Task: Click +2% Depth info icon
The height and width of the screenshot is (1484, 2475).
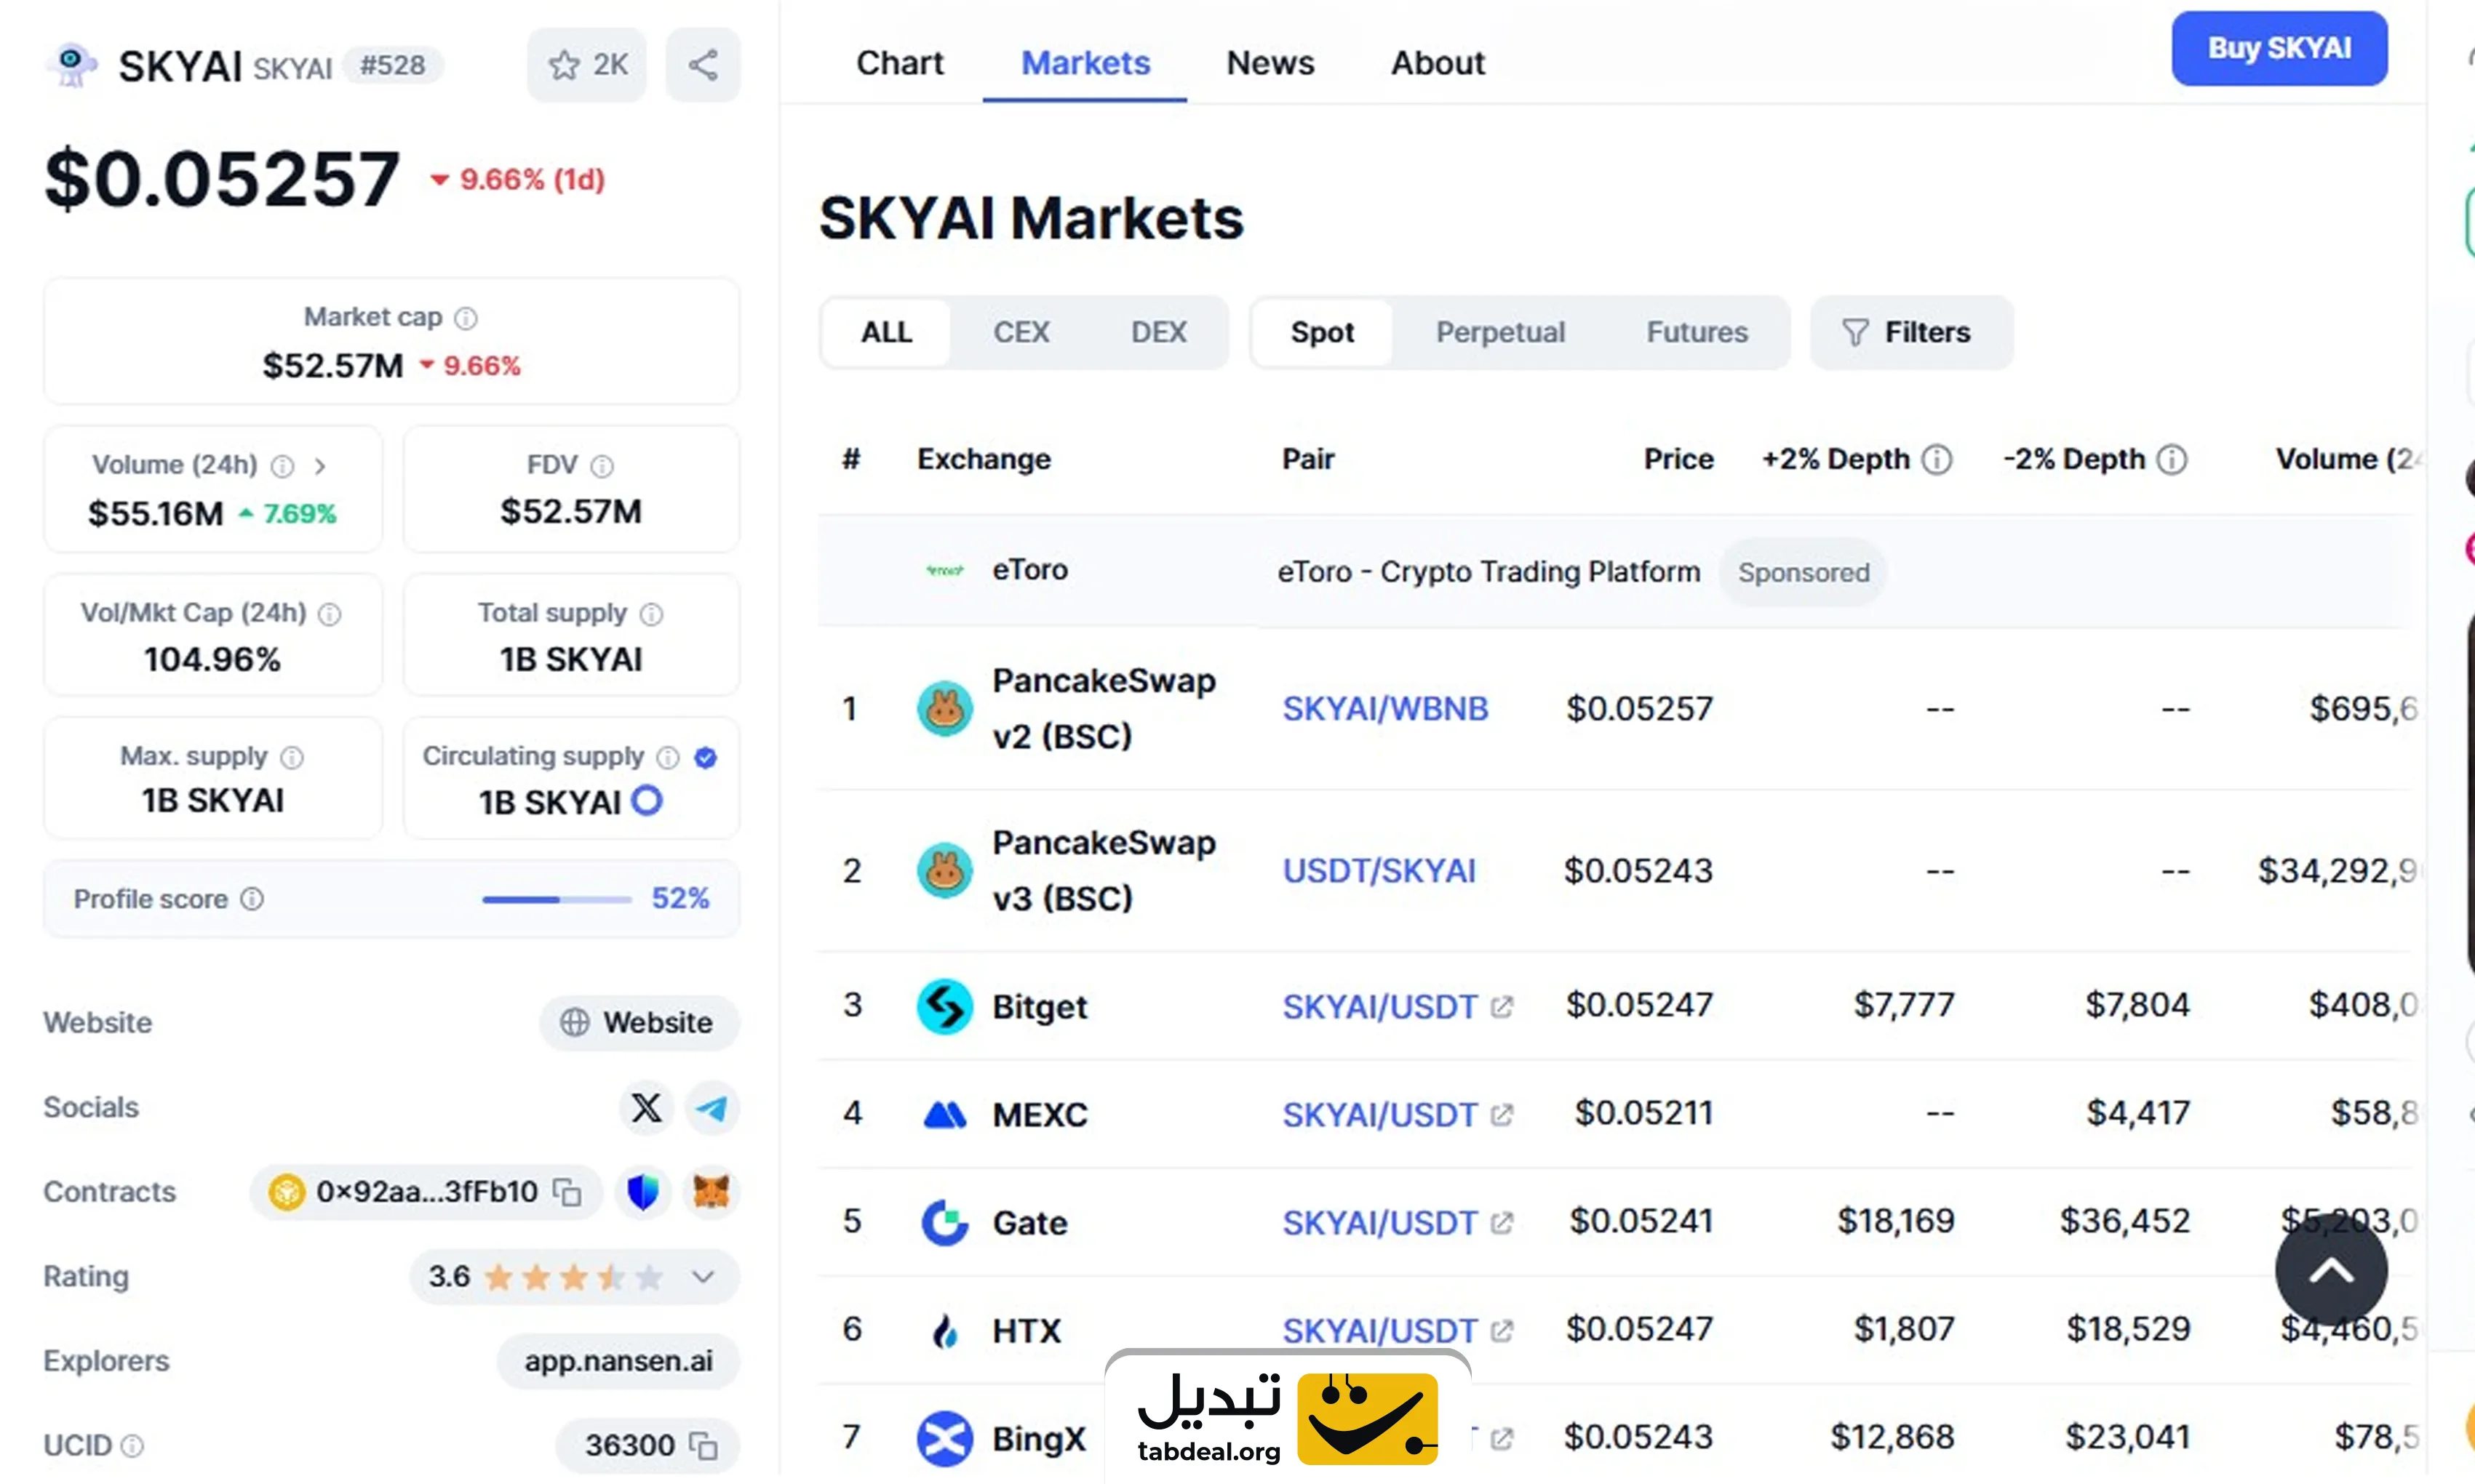Action: [x=1938, y=459]
